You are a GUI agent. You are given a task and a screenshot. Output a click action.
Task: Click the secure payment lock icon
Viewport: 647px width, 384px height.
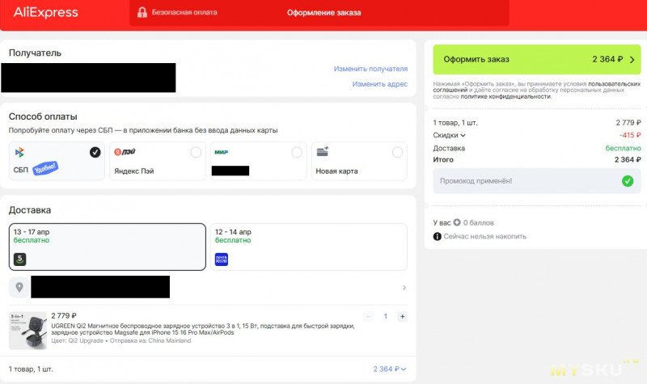142,13
